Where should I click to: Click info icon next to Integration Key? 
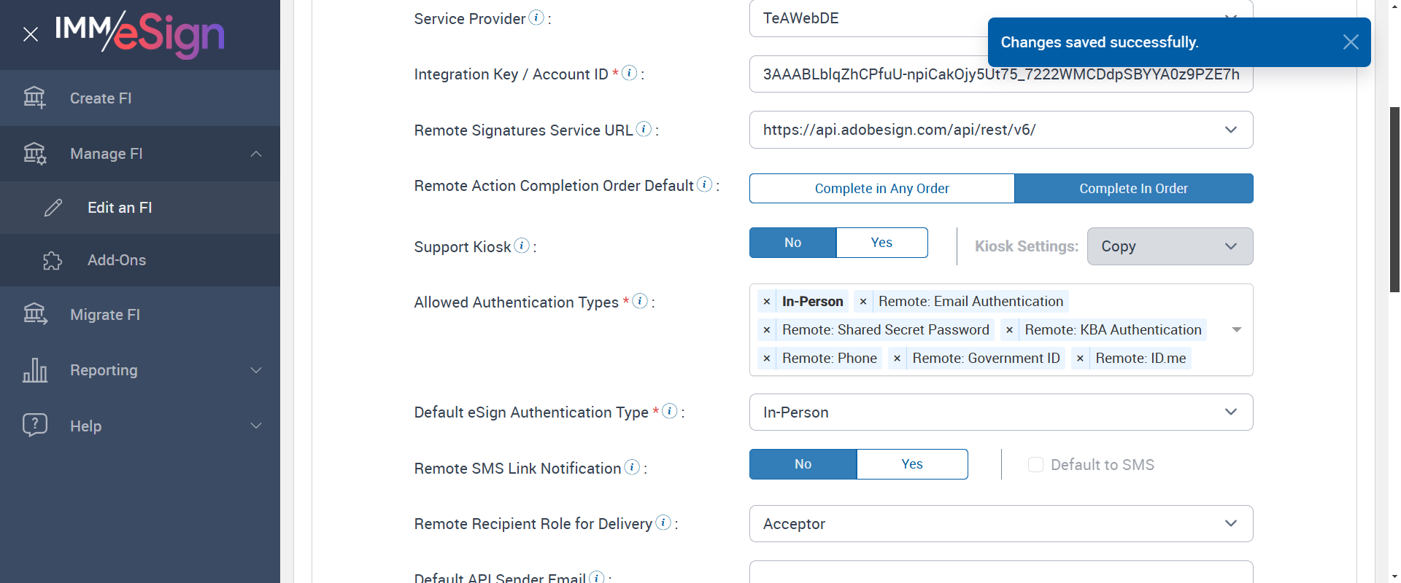point(629,73)
